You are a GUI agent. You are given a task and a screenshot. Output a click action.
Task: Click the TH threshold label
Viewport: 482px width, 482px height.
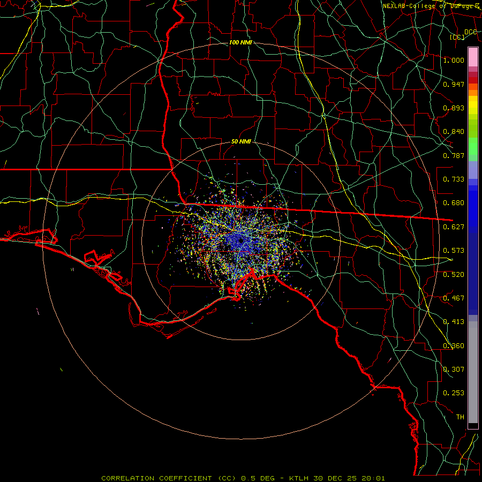pos(460,417)
